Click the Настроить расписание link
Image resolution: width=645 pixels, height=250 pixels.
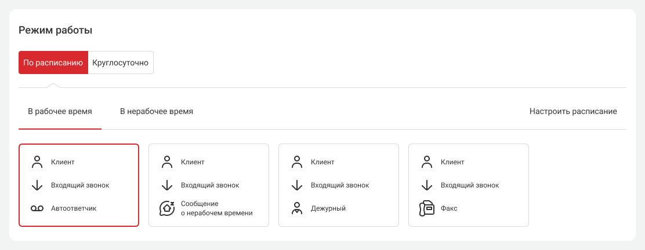coord(573,111)
